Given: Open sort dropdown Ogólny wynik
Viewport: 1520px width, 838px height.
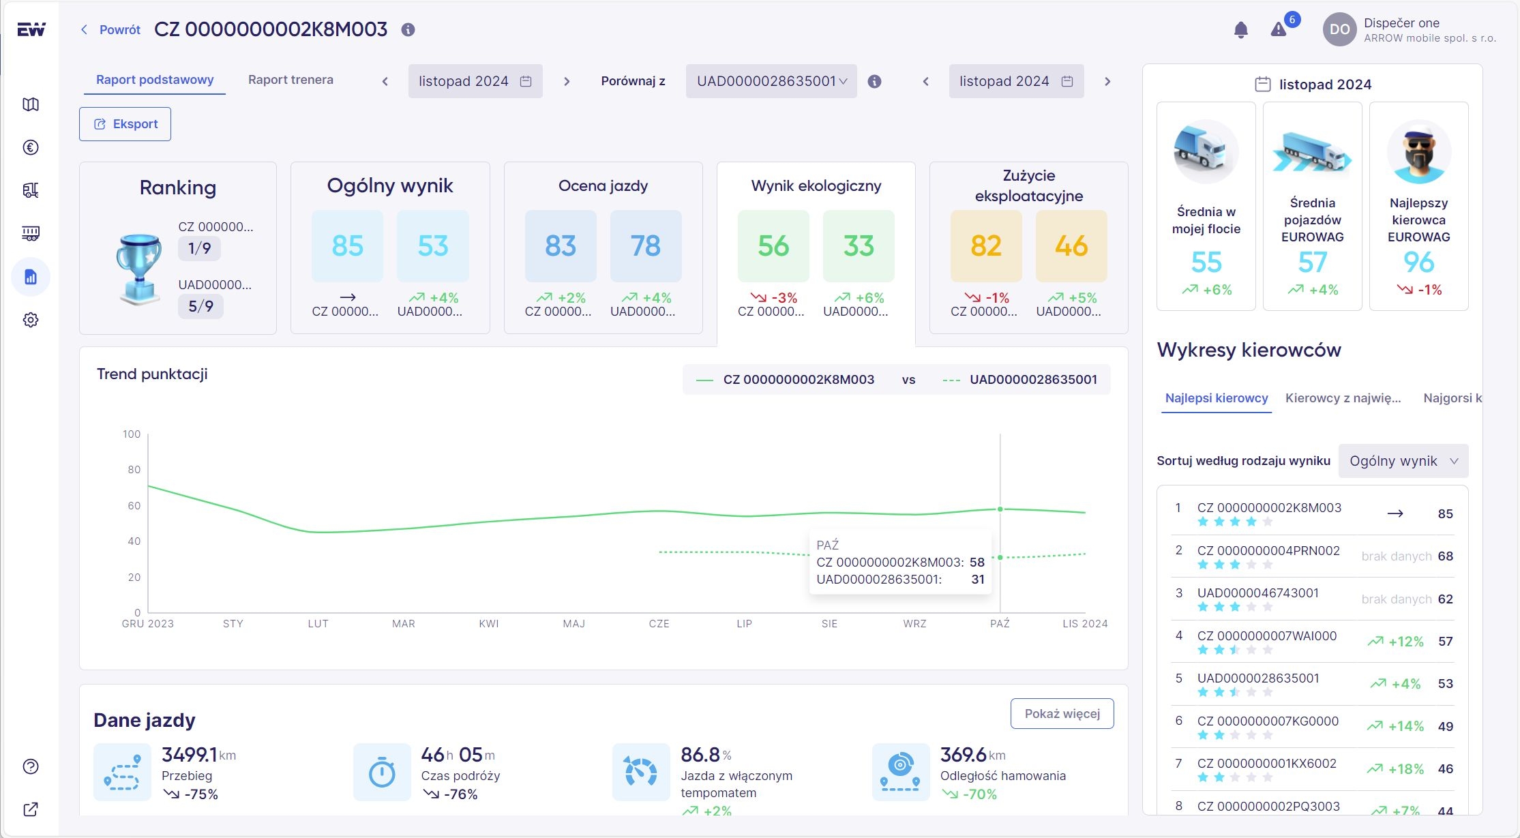Looking at the screenshot, I should 1403,461.
